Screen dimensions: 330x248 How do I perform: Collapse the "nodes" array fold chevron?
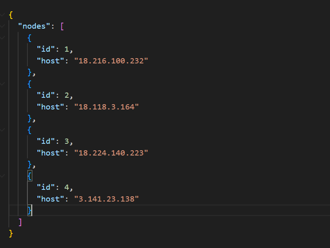click(3, 26)
